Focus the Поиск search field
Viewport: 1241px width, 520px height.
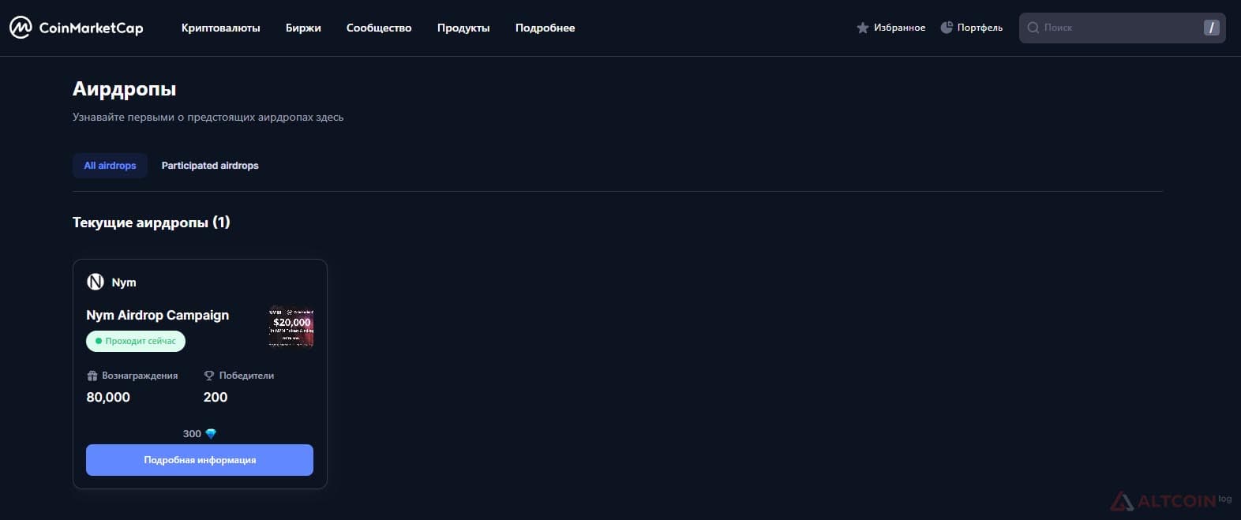(x=1122, y=28)
